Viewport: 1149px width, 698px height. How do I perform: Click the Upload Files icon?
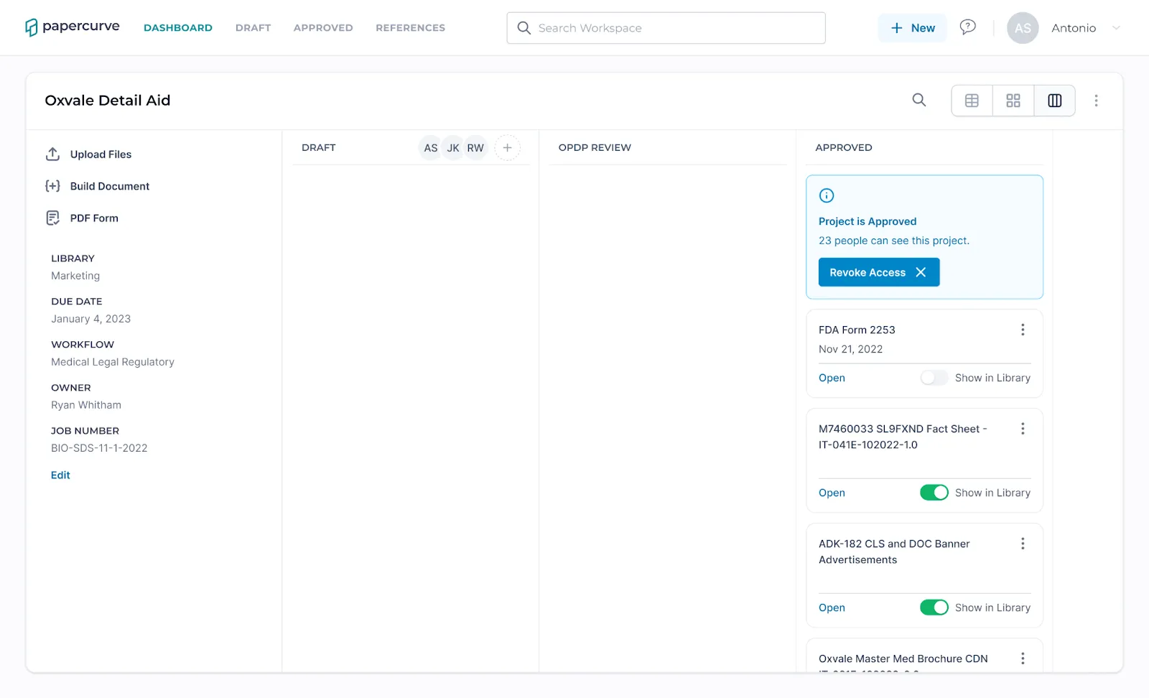(x=52, y=154)
